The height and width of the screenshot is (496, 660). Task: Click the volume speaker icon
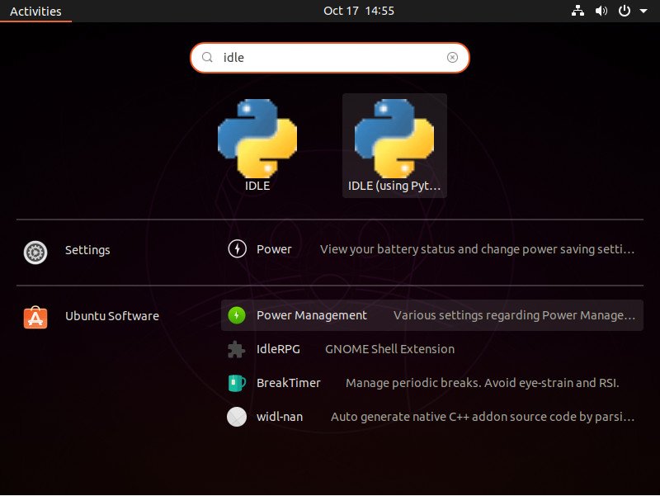pos(601,11)
